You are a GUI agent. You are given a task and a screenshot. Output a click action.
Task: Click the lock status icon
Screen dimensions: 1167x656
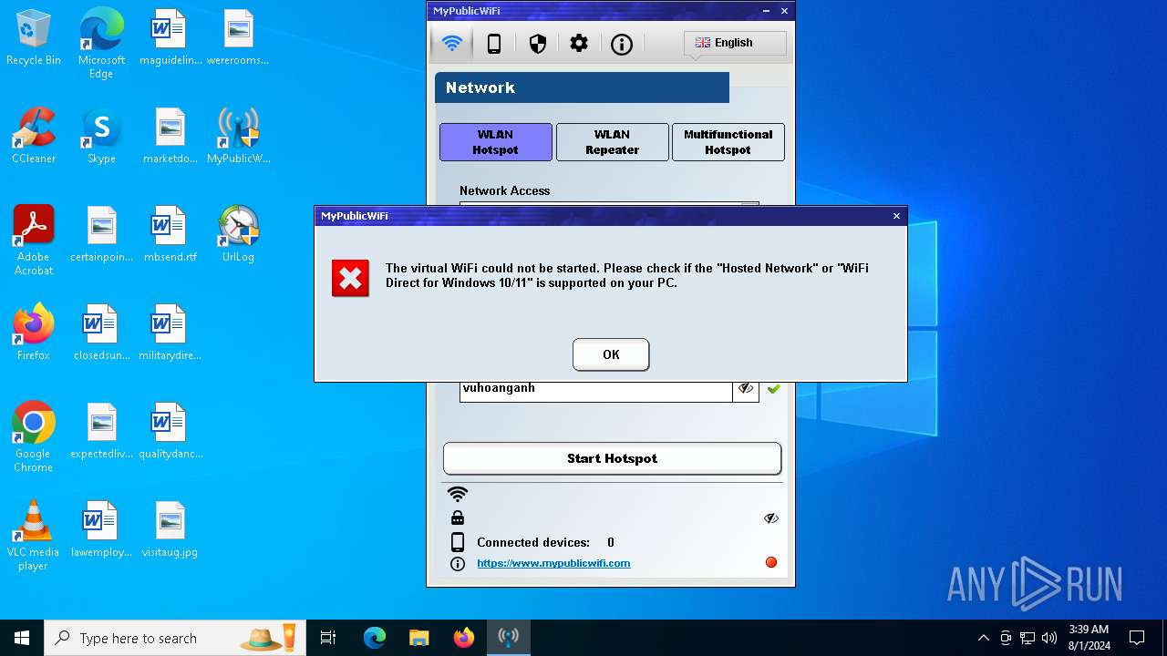(x=458, y=518)
